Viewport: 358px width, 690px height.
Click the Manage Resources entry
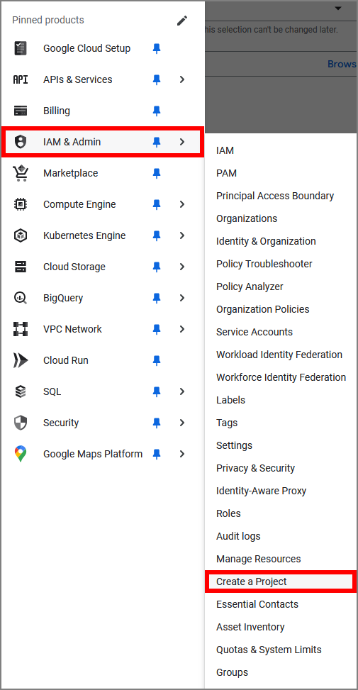[259, 559]
